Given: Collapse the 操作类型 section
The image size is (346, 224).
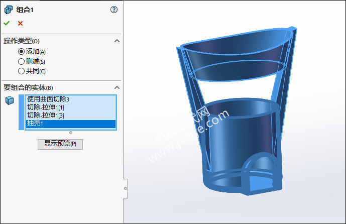Looking at the screenshot, I should [117, 41].
